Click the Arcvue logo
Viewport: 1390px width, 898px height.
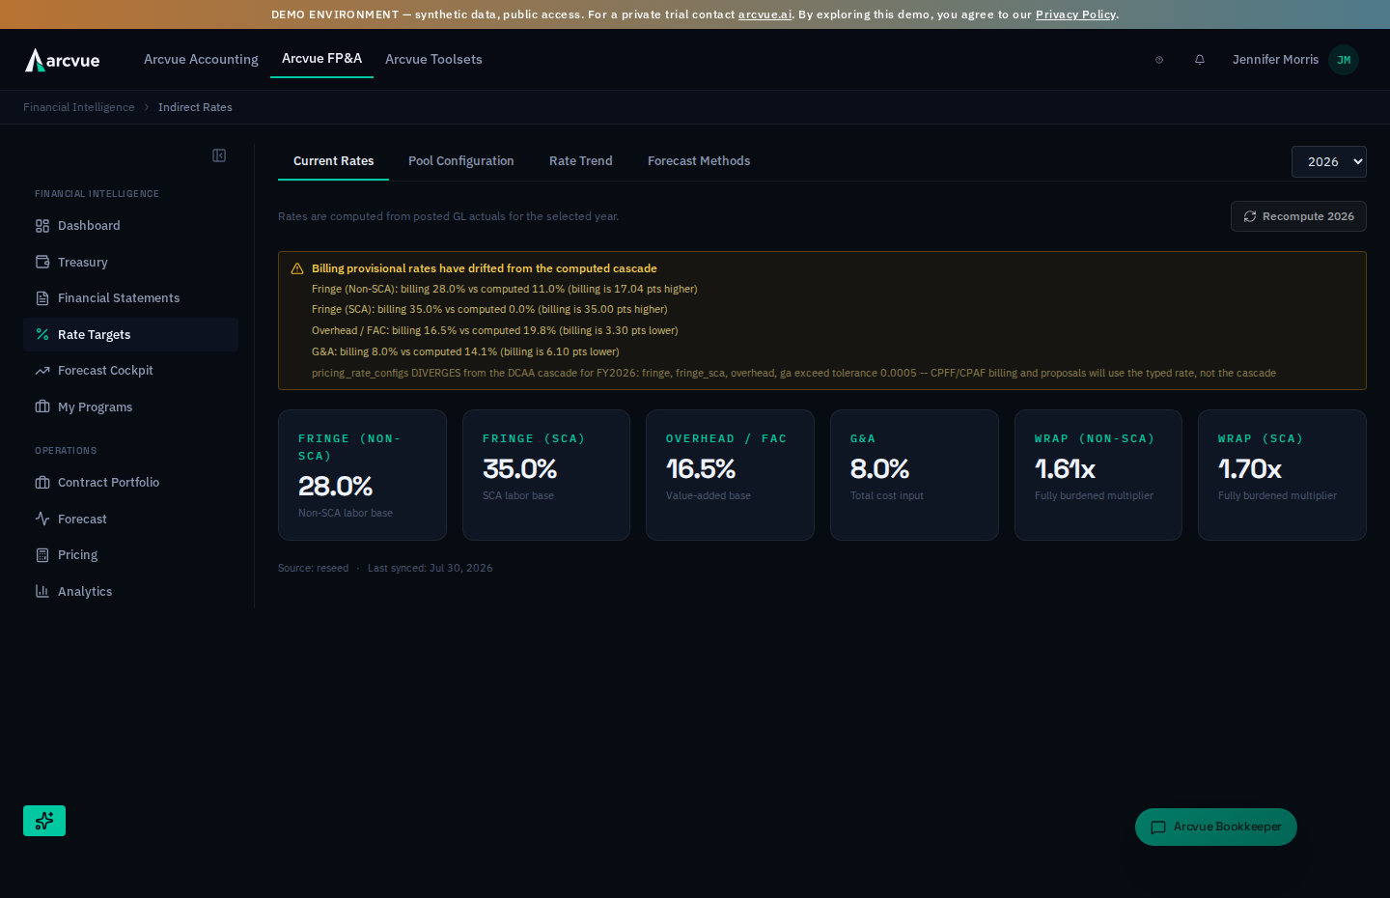[63, 60]
